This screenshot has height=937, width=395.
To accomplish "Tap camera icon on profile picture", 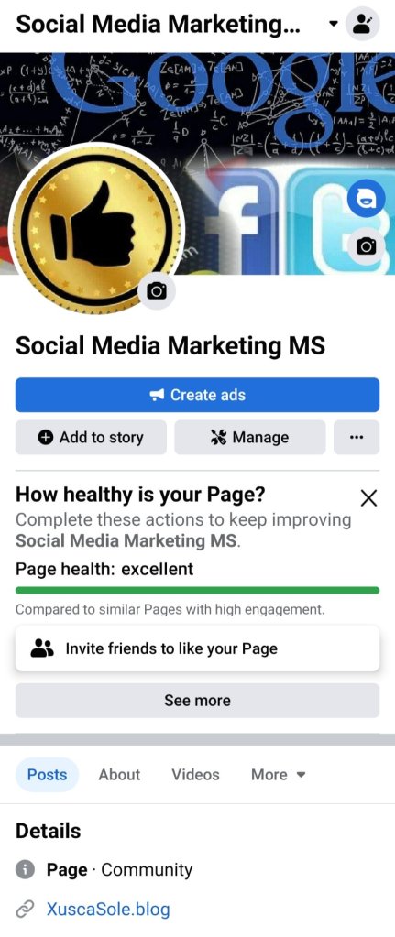I will [157, 291].
